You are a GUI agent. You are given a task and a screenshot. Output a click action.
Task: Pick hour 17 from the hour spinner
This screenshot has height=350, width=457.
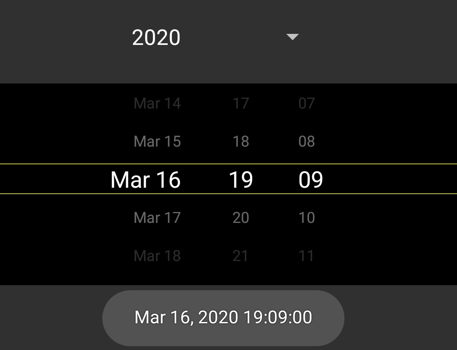pos(241,103)
